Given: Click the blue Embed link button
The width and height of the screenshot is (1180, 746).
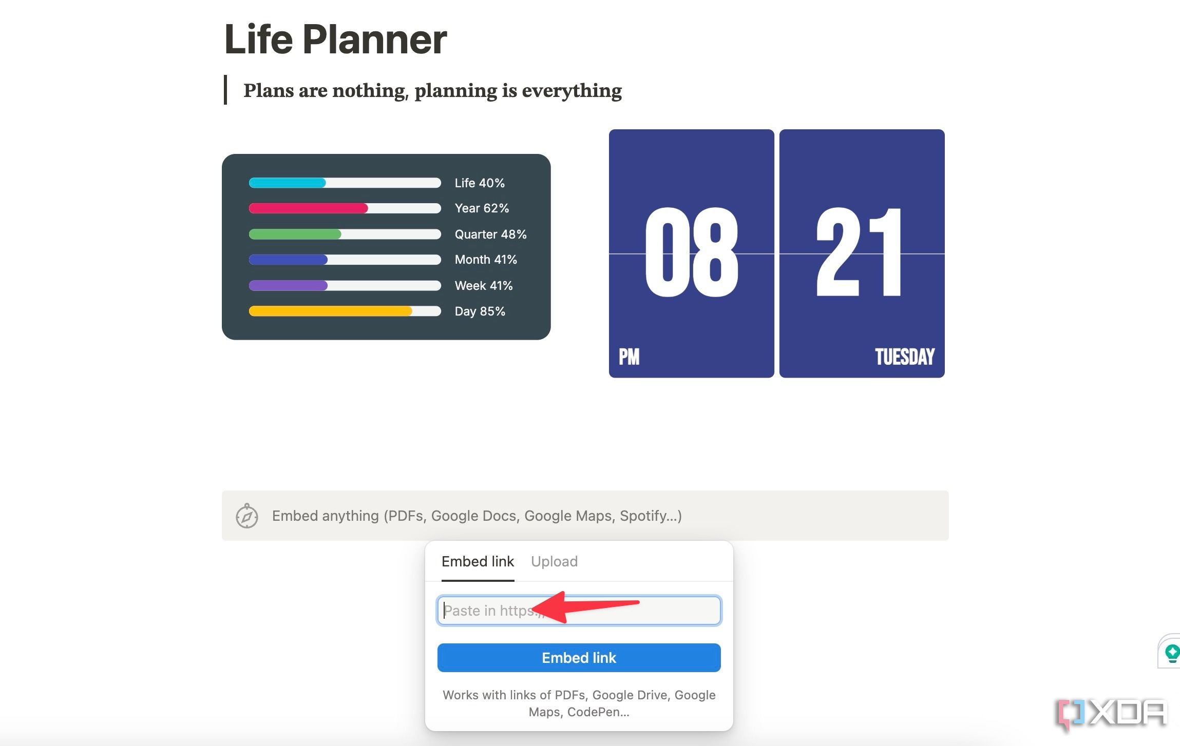Looking at the screenshot, I should coord(579,657).
